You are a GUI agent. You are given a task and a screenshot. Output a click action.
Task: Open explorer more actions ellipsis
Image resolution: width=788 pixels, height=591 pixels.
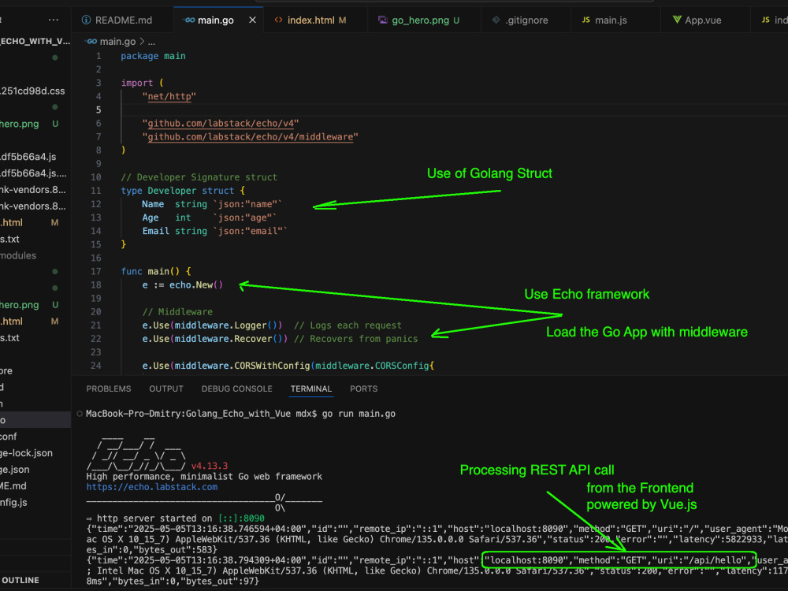point(54,20)
